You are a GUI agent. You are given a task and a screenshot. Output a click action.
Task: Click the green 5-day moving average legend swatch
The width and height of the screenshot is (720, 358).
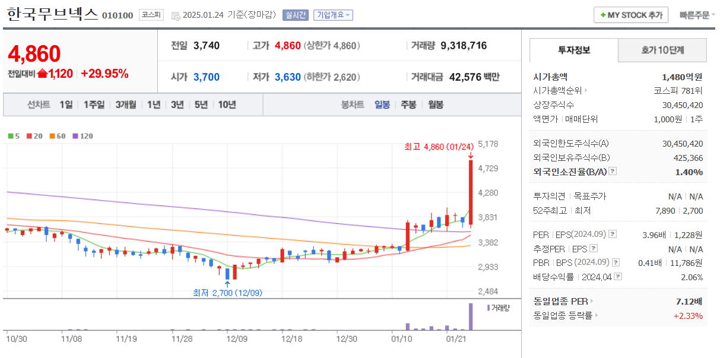(10, 136)
